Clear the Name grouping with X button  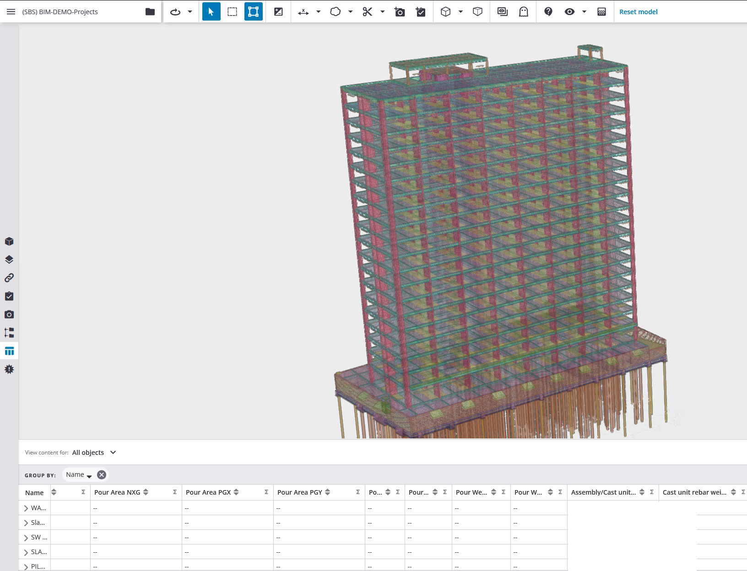coord(102,475)
